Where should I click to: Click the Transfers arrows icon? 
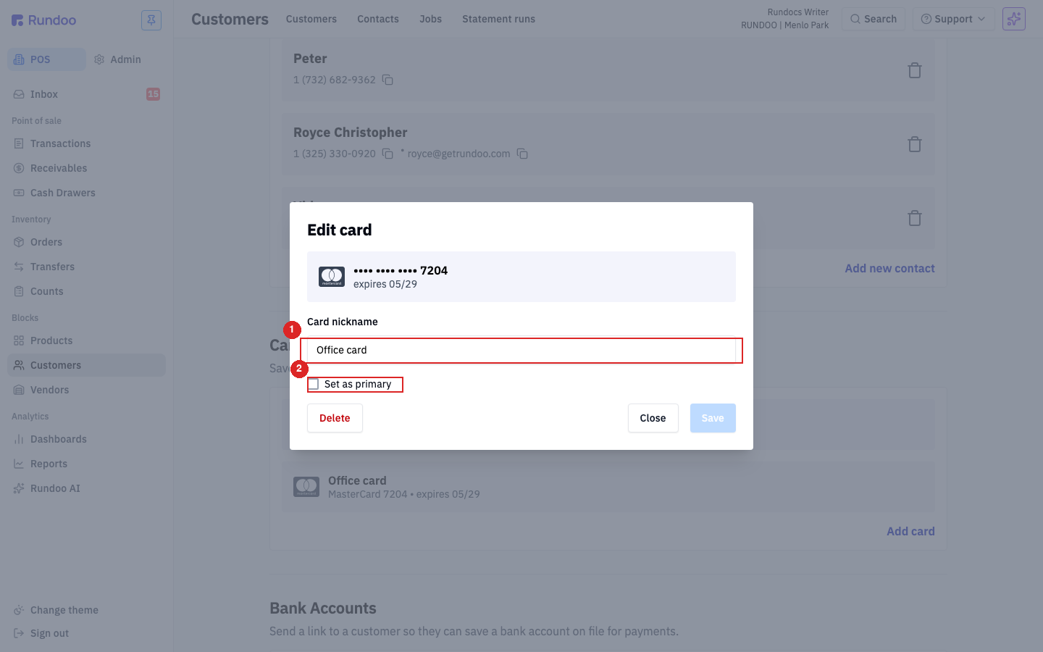coord(19,267)
